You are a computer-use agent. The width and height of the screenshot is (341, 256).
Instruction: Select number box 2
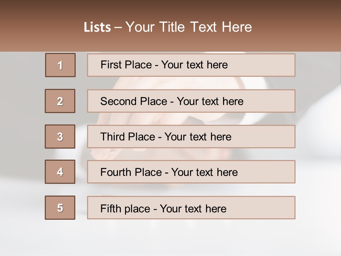[60, 101]
